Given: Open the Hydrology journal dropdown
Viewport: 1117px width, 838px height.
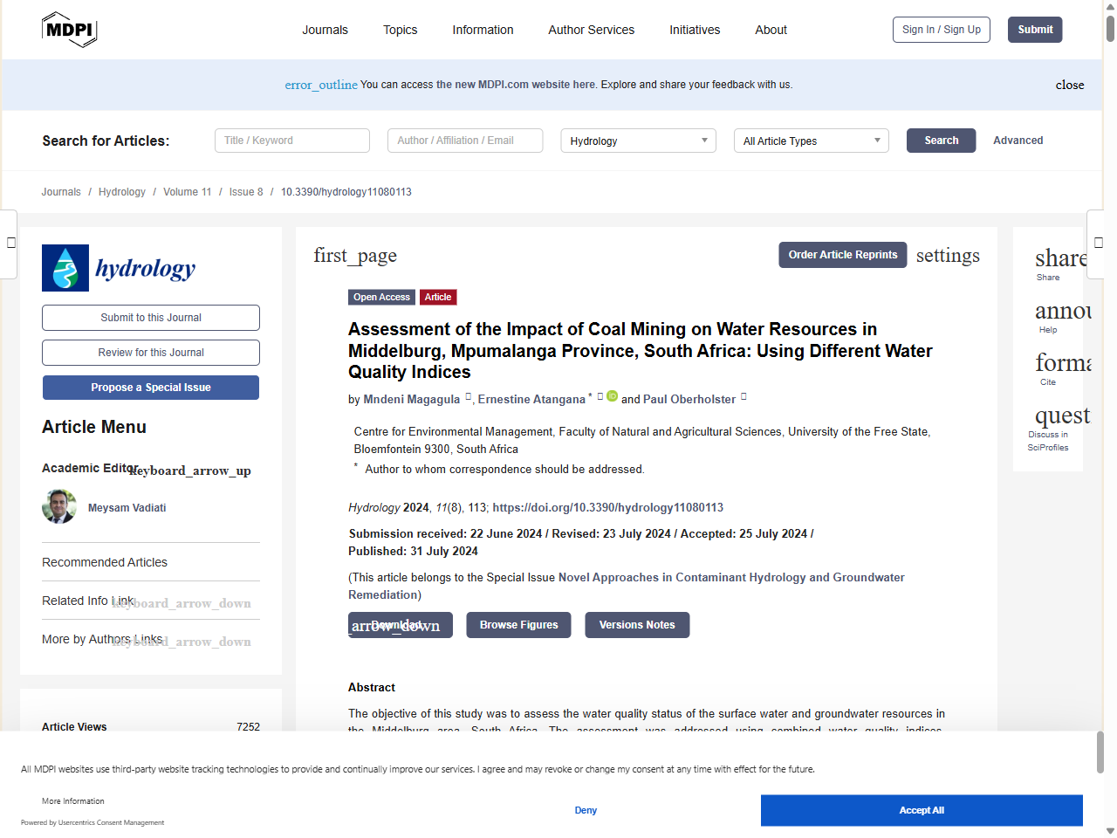Looking at the screenshot, I should pyautogui.click(x=638, y=141).
